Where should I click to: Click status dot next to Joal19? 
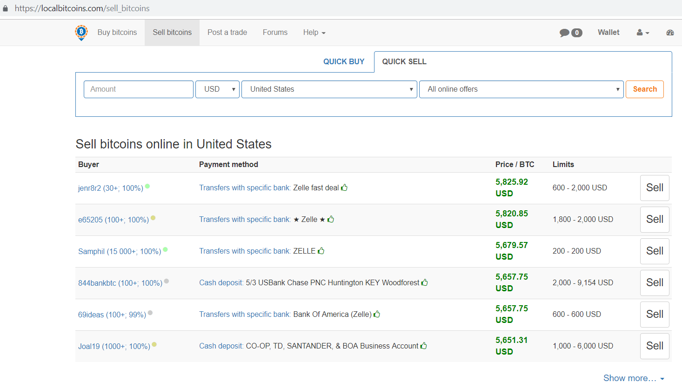[154, 344]
